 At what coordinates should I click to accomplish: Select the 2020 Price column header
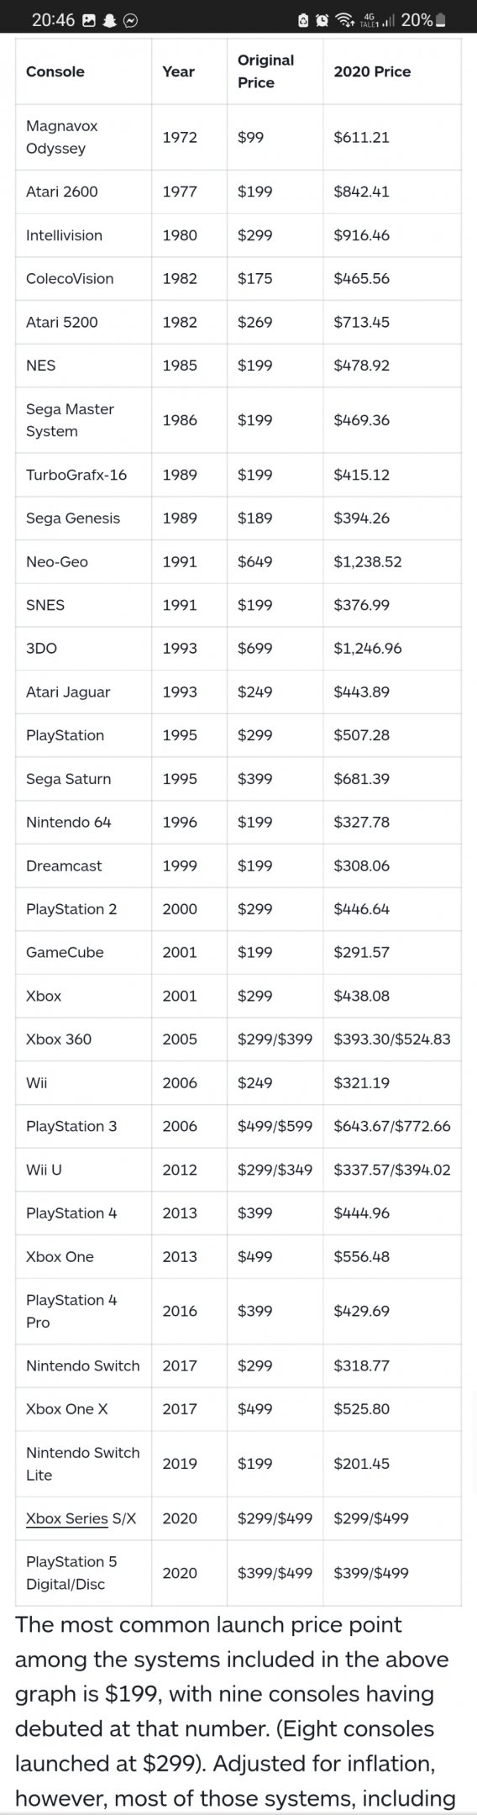click(372, 71)
